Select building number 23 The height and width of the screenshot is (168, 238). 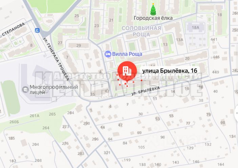pos(96,26)
